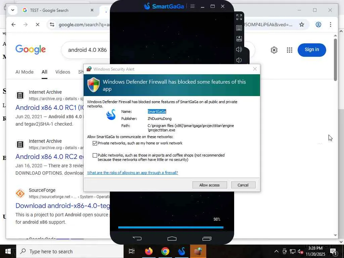Open the SmartGaGa hamburger menu

192,6
